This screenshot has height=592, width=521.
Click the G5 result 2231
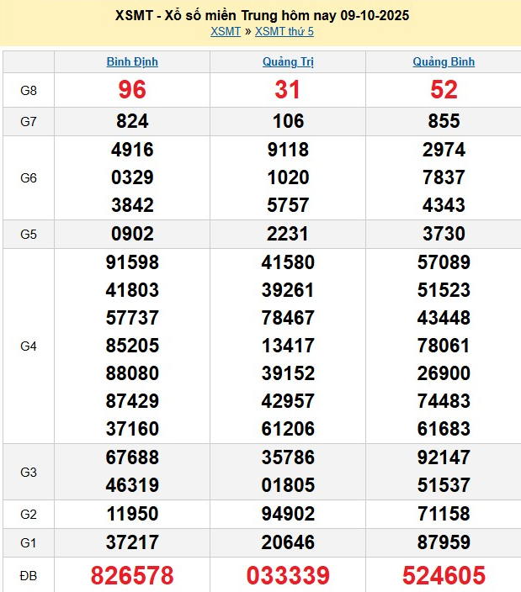288,234
